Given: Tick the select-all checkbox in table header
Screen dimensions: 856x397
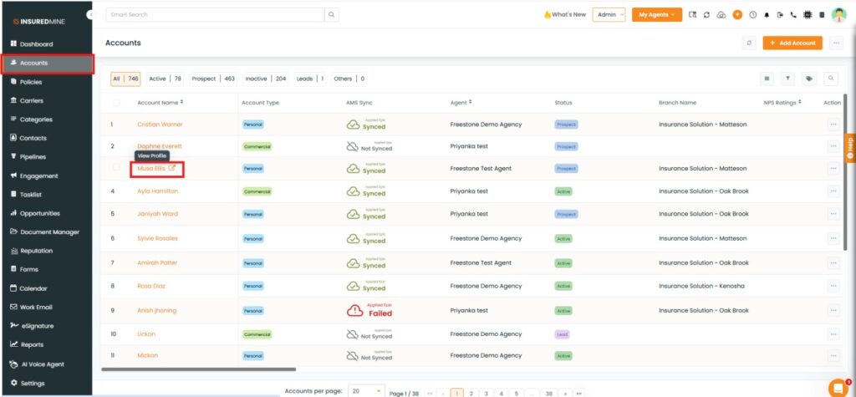Looking at the screenshot, I should (116, 103).
